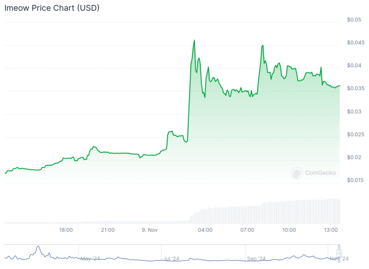
Task: Click the 18:00 time axis label
Action: point(66,230)
